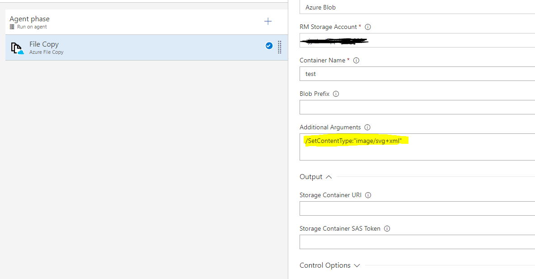Show info for Storage Container URI
Viewport: 535px width, 279px height.
pyautogui.click(x=368, y=195)
